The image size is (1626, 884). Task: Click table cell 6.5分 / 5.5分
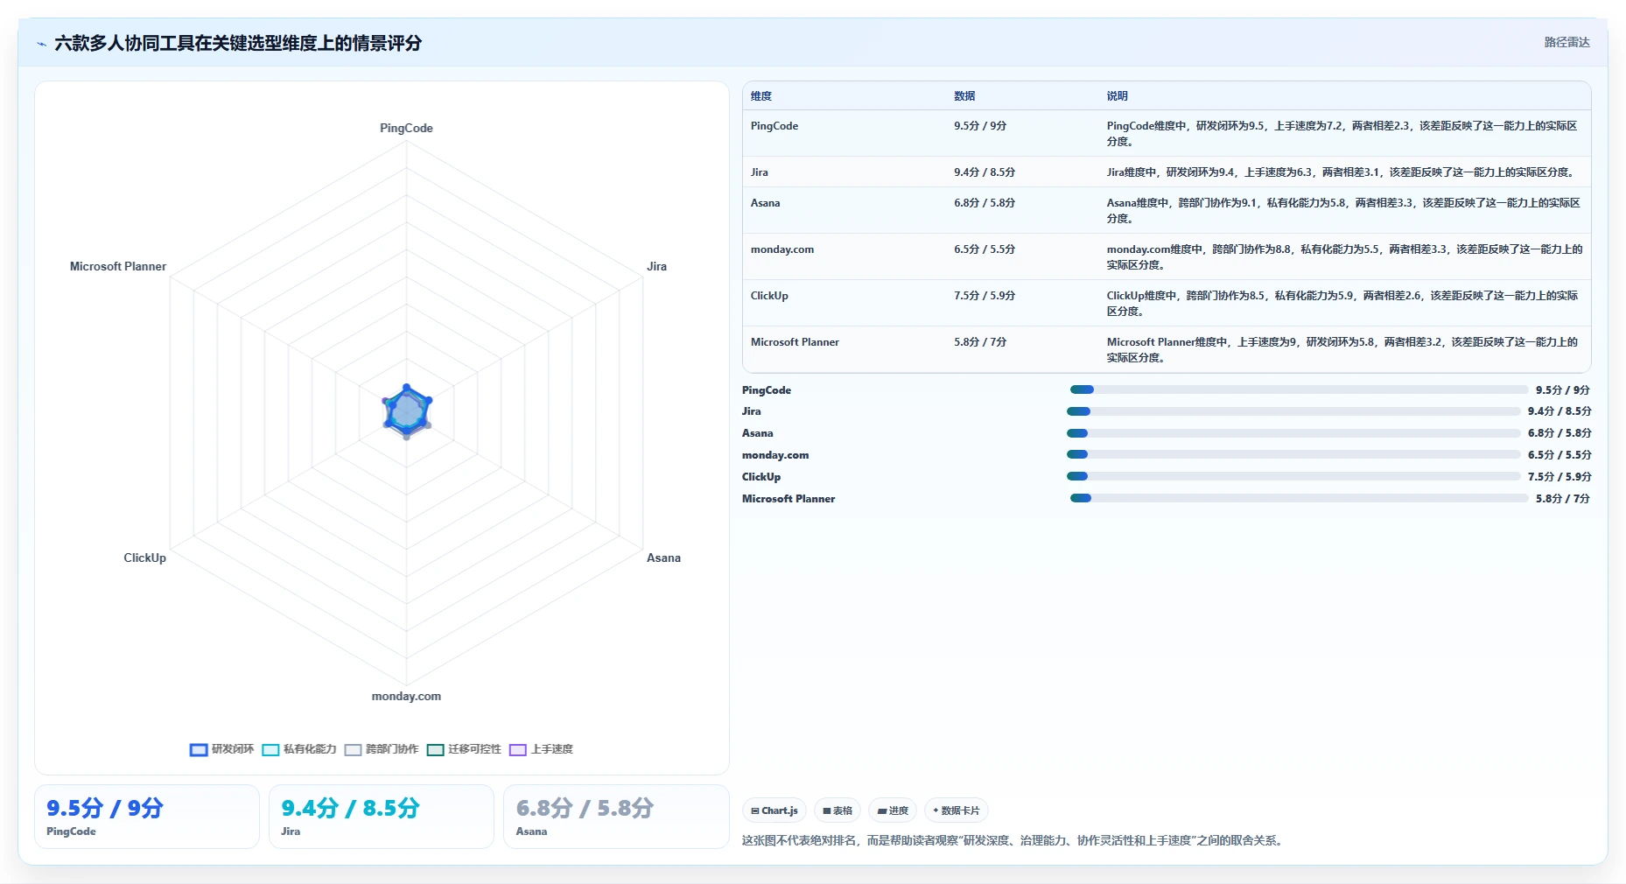pyautogui.click(x=985, y=249)
